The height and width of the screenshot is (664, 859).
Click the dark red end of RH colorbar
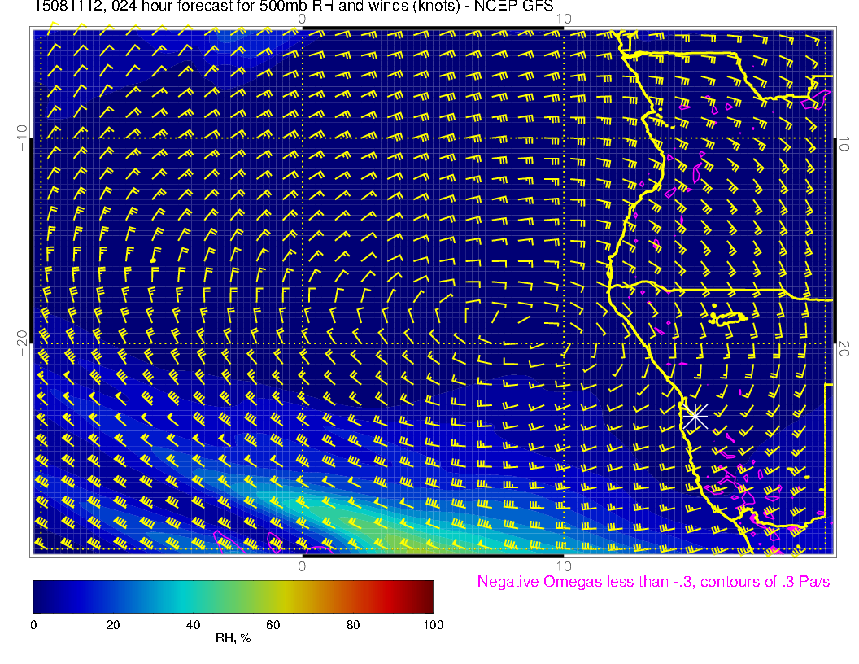click(x=426, y=596)
